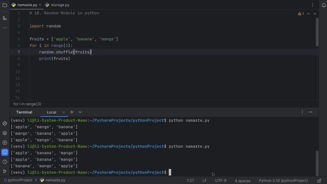The image size is (327, 184).
Task: Show more tool windows ellipsis icon
Action: click(5, 28)
